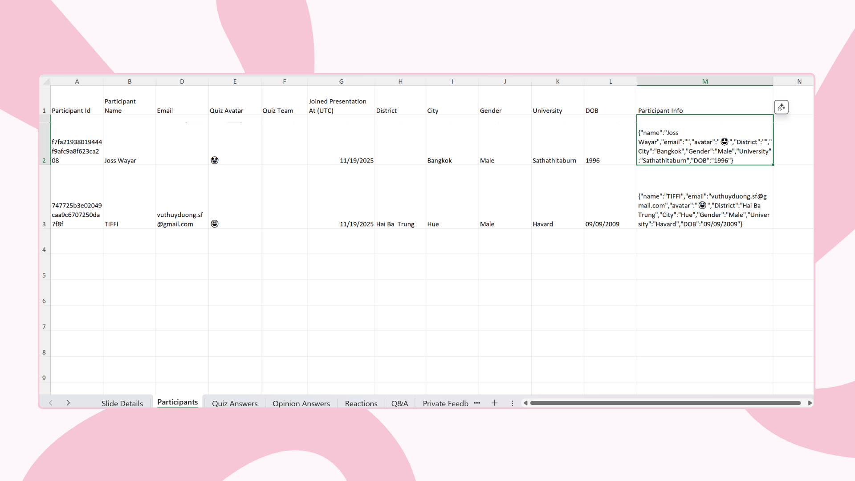The width and height of the screenshot is (855, 481).
Task: Click the horizontal scrollbar thumb
Action: tap(666, 403)
